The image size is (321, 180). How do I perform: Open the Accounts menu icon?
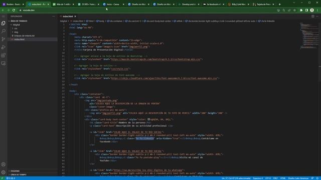(x=4, y=164)
